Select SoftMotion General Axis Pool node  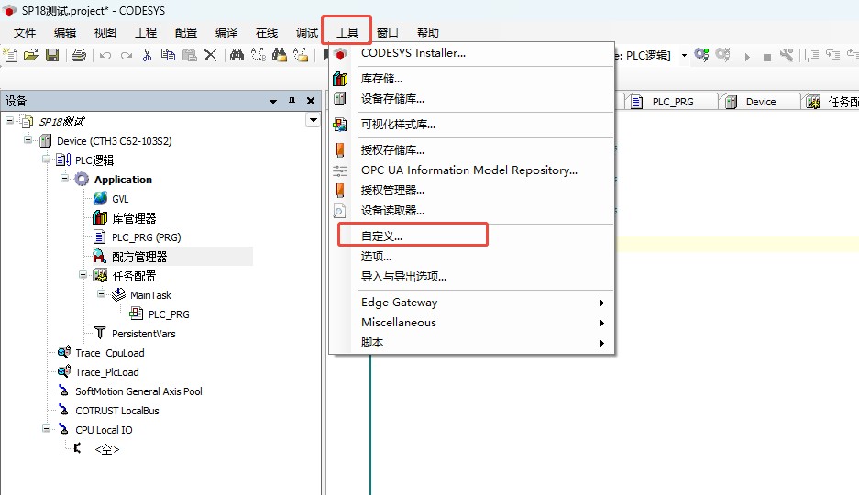click(138, 391)
